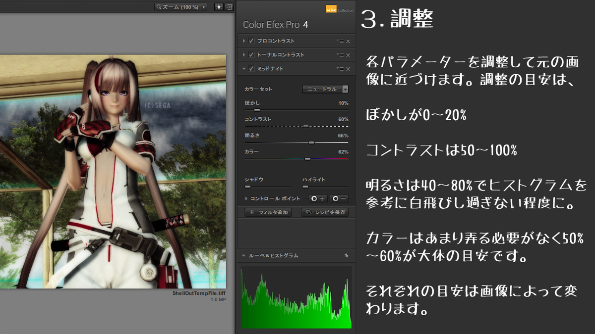Remove the ミッドナイト filter with X

(348, 68)
